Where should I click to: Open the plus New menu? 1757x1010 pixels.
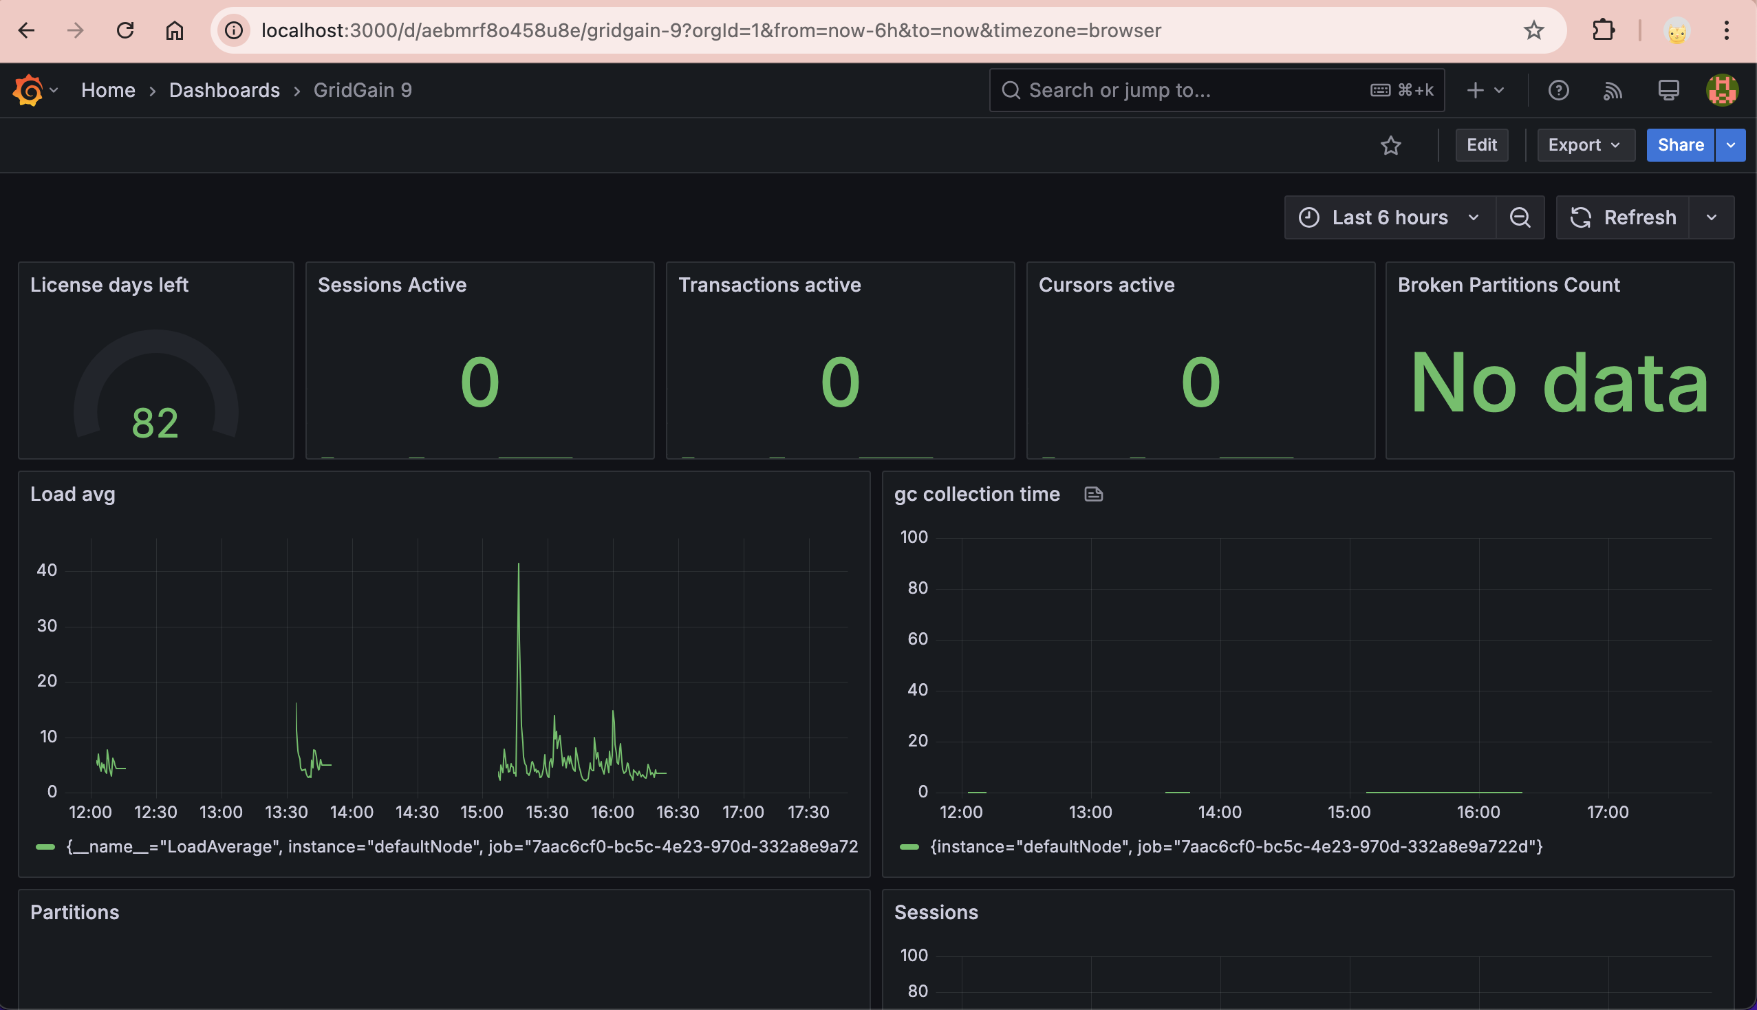(x=1485, y=90)
